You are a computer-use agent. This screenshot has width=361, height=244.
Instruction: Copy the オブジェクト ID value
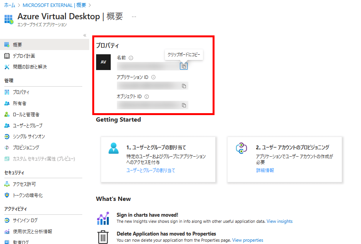pyautogui.click(x=184, y=105)
